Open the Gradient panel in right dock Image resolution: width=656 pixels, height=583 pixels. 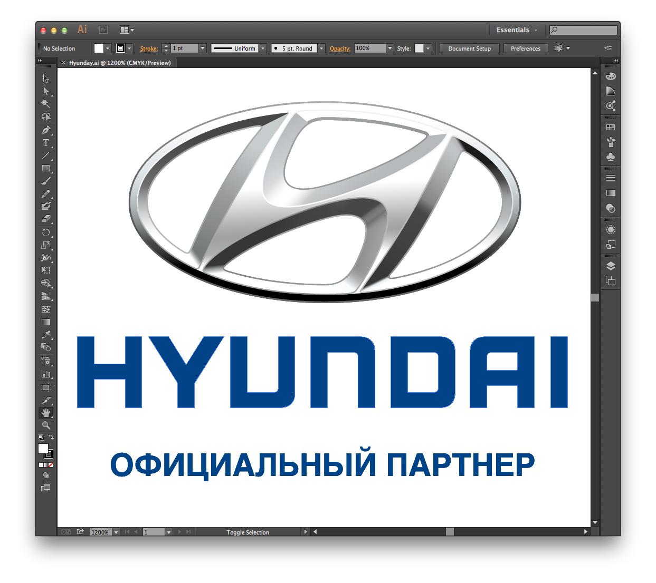611,193
